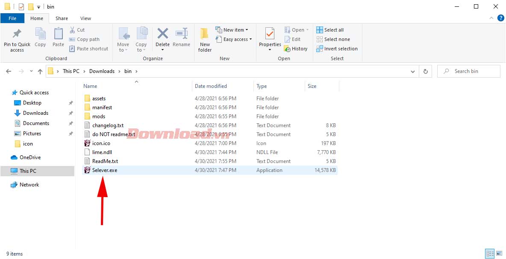506x259 pixels.
Task: Click Select all in ribbon
Action: 330,30
